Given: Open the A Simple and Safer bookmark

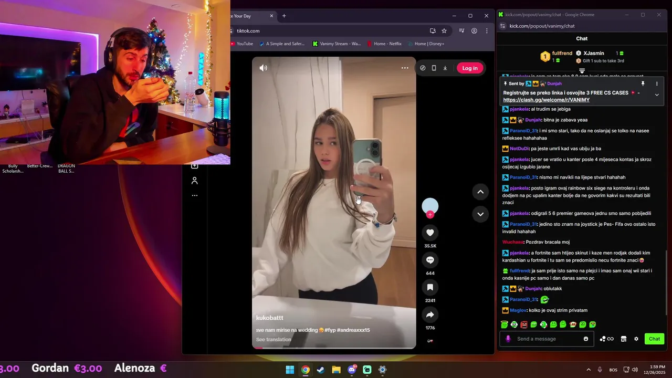Looking at the screenshot, I should [x=282, y=44].
